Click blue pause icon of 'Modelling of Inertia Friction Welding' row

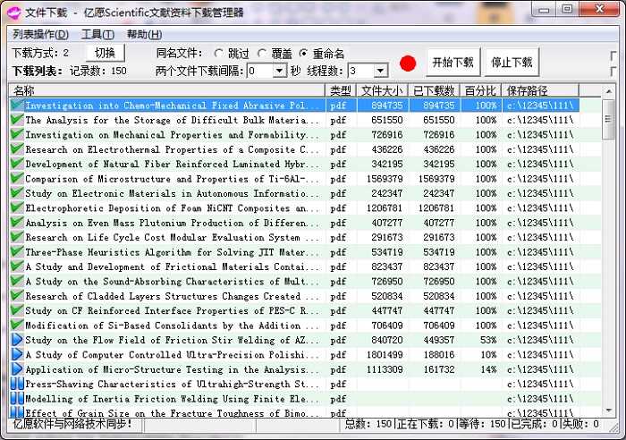pyautogui.click(x=17, y=399)
